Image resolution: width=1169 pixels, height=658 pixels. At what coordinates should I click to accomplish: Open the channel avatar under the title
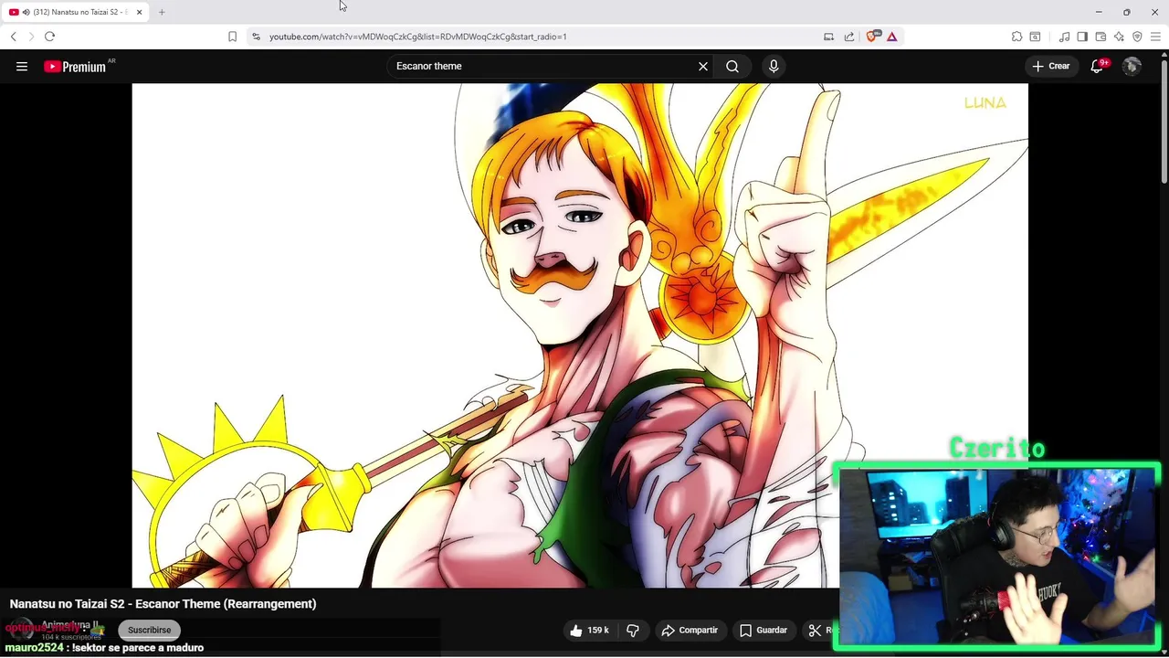point(22,630)
